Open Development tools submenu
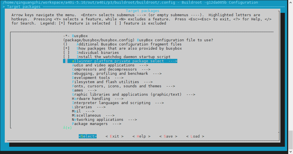Viewport: 293px width, 154px height. [98, 78]
